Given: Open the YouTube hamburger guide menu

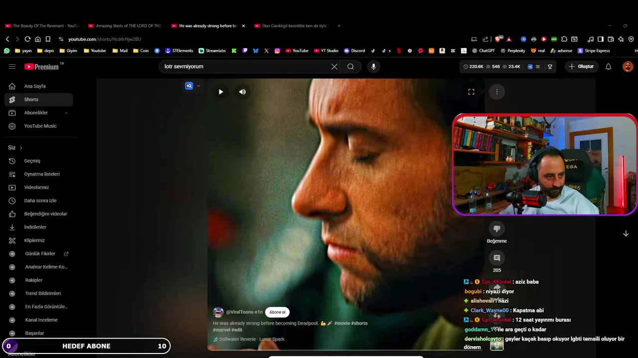Looking at the screenshot, I should (x=12, y=67).
